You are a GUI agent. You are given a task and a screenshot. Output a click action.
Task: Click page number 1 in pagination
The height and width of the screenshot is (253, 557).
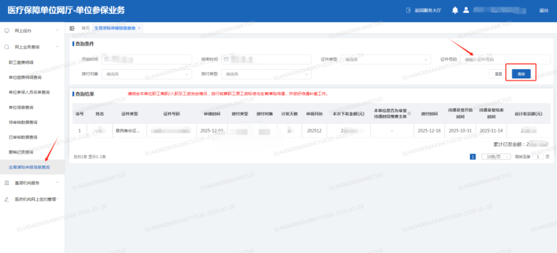[473, 157]
